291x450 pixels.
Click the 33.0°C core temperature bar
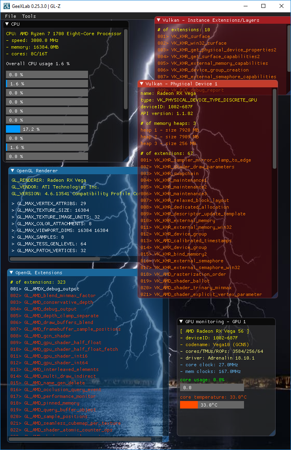212,405
